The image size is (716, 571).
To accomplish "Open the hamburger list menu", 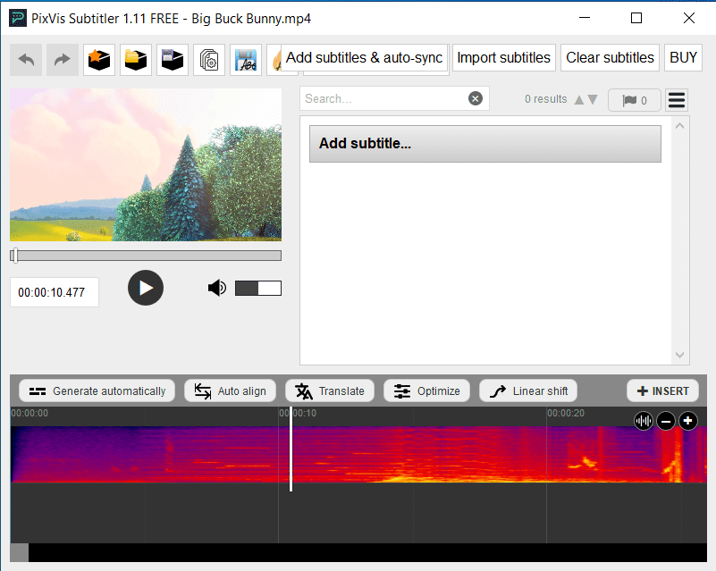I will pos(677,100).
